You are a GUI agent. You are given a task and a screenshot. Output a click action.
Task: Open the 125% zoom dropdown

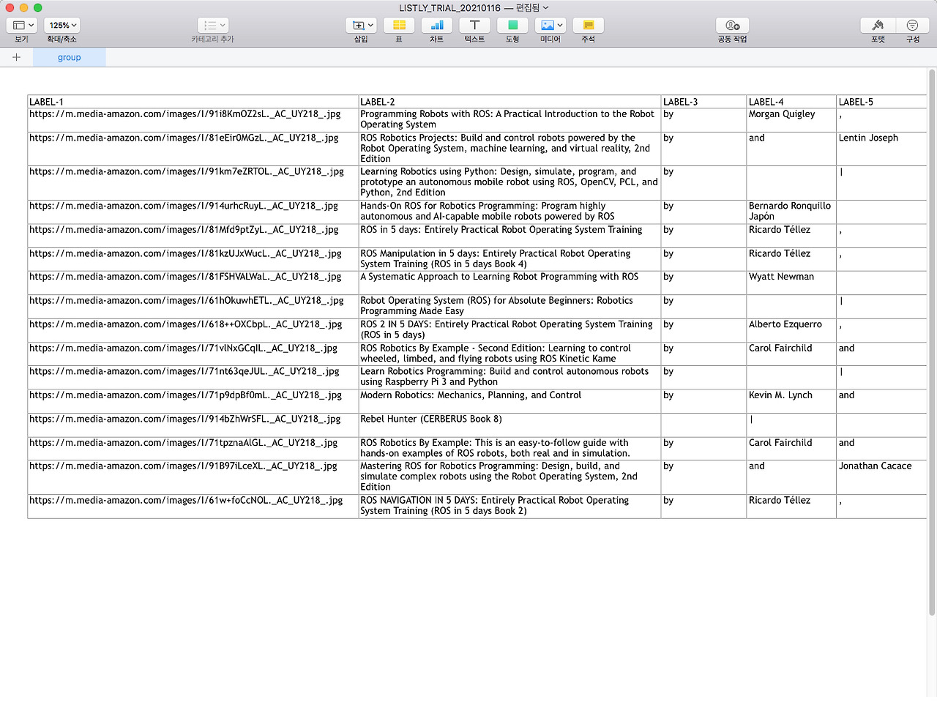[x=62, y=26]
